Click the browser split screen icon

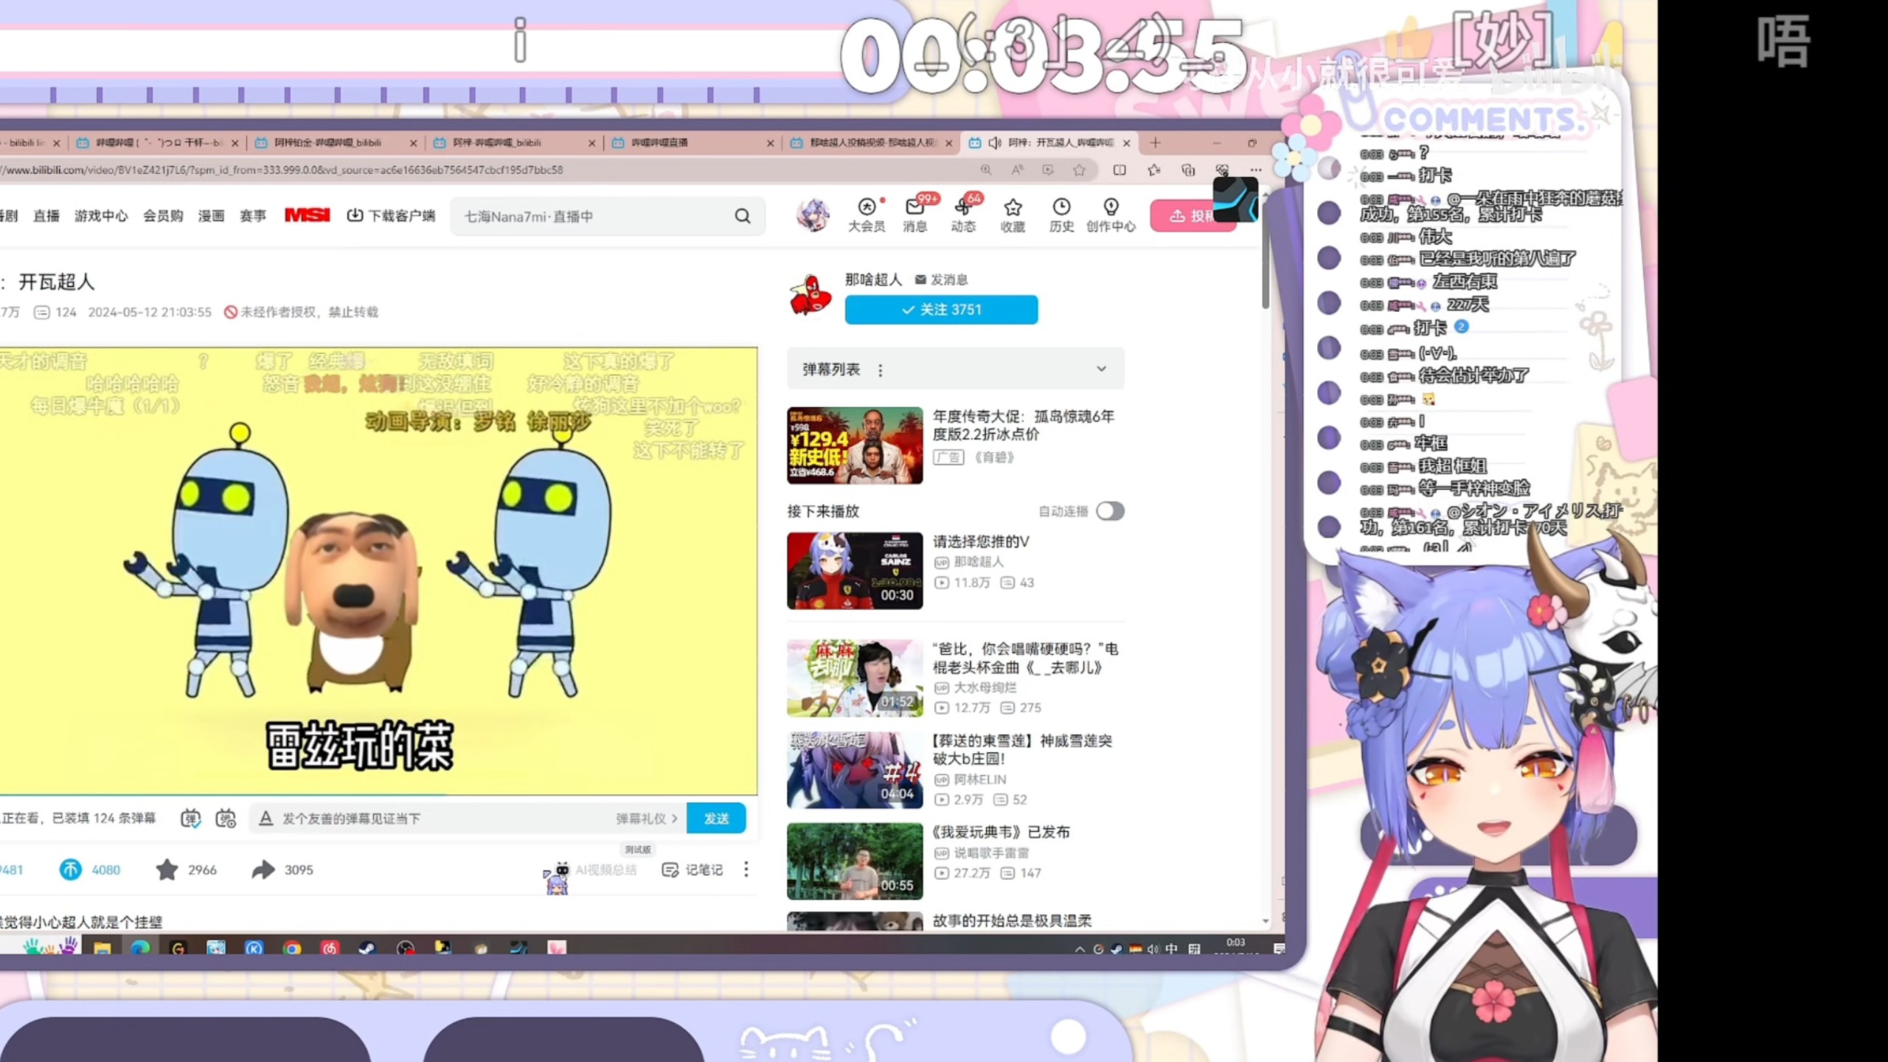click(x=1120, y=170)
